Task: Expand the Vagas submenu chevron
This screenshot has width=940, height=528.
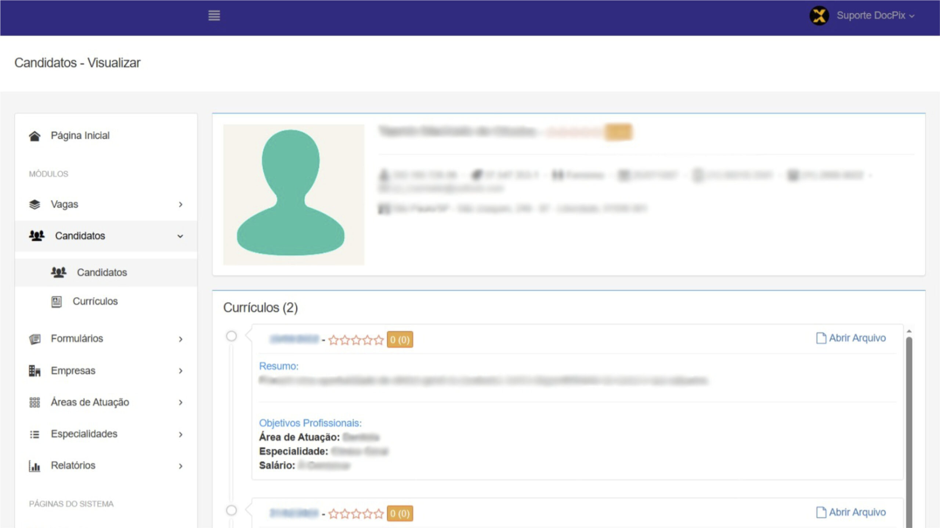Action: click(180, 205)
